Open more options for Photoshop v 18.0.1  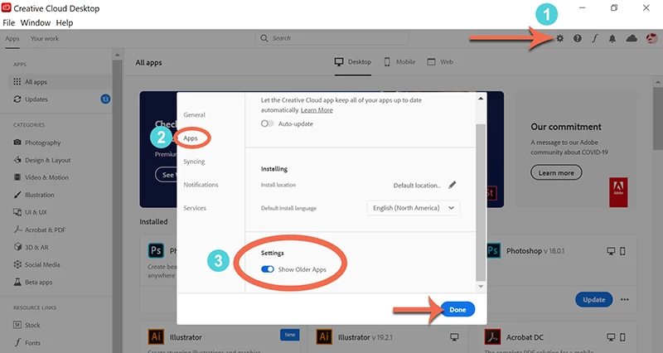[625, 299]
